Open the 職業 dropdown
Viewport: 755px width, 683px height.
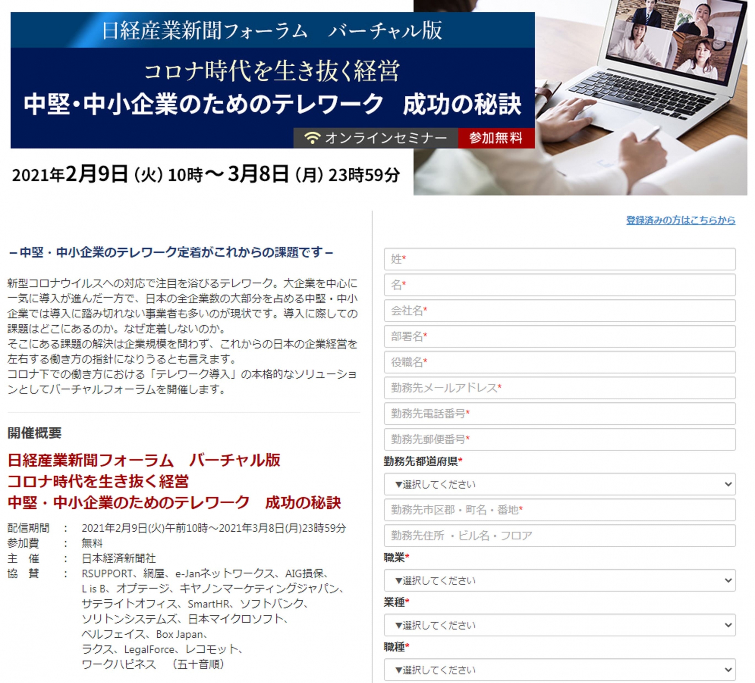pos(559,581)
